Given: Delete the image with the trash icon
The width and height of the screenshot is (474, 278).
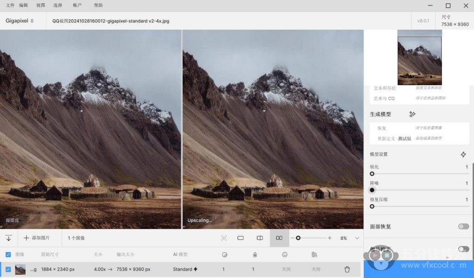Looking at the screenshot, I should coord(347,269).
